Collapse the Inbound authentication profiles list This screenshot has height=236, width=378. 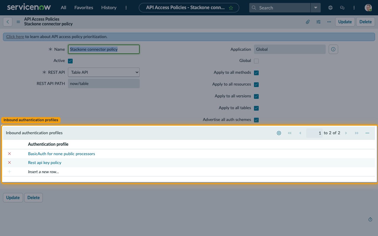tap(367, 133)
